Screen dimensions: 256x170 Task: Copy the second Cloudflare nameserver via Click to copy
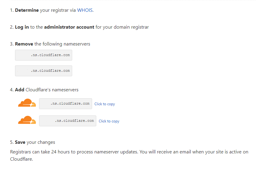click(x=109, y=121)
